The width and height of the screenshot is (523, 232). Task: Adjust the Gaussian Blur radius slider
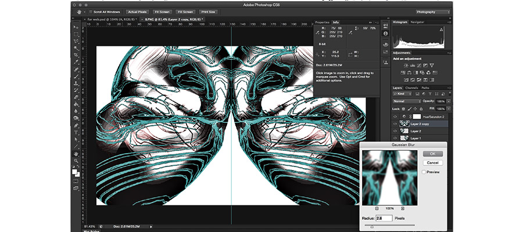[372, 226]
